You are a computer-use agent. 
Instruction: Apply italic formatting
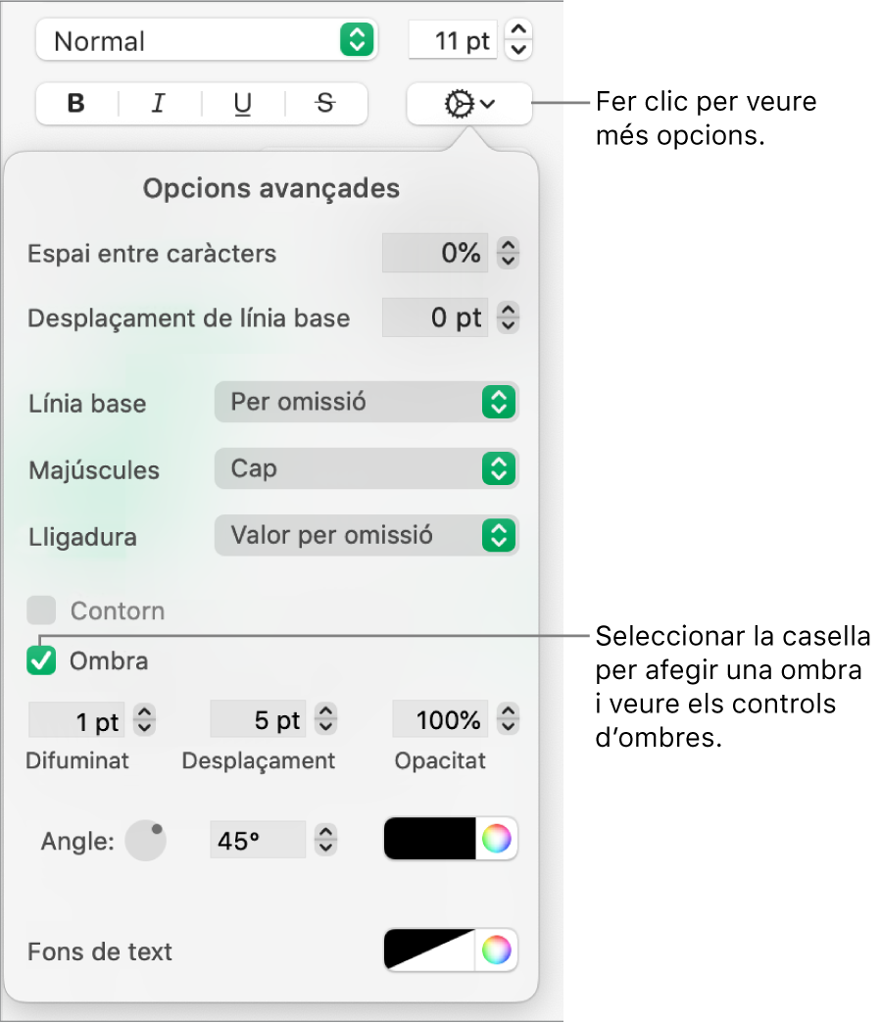(x=158, y=104)
